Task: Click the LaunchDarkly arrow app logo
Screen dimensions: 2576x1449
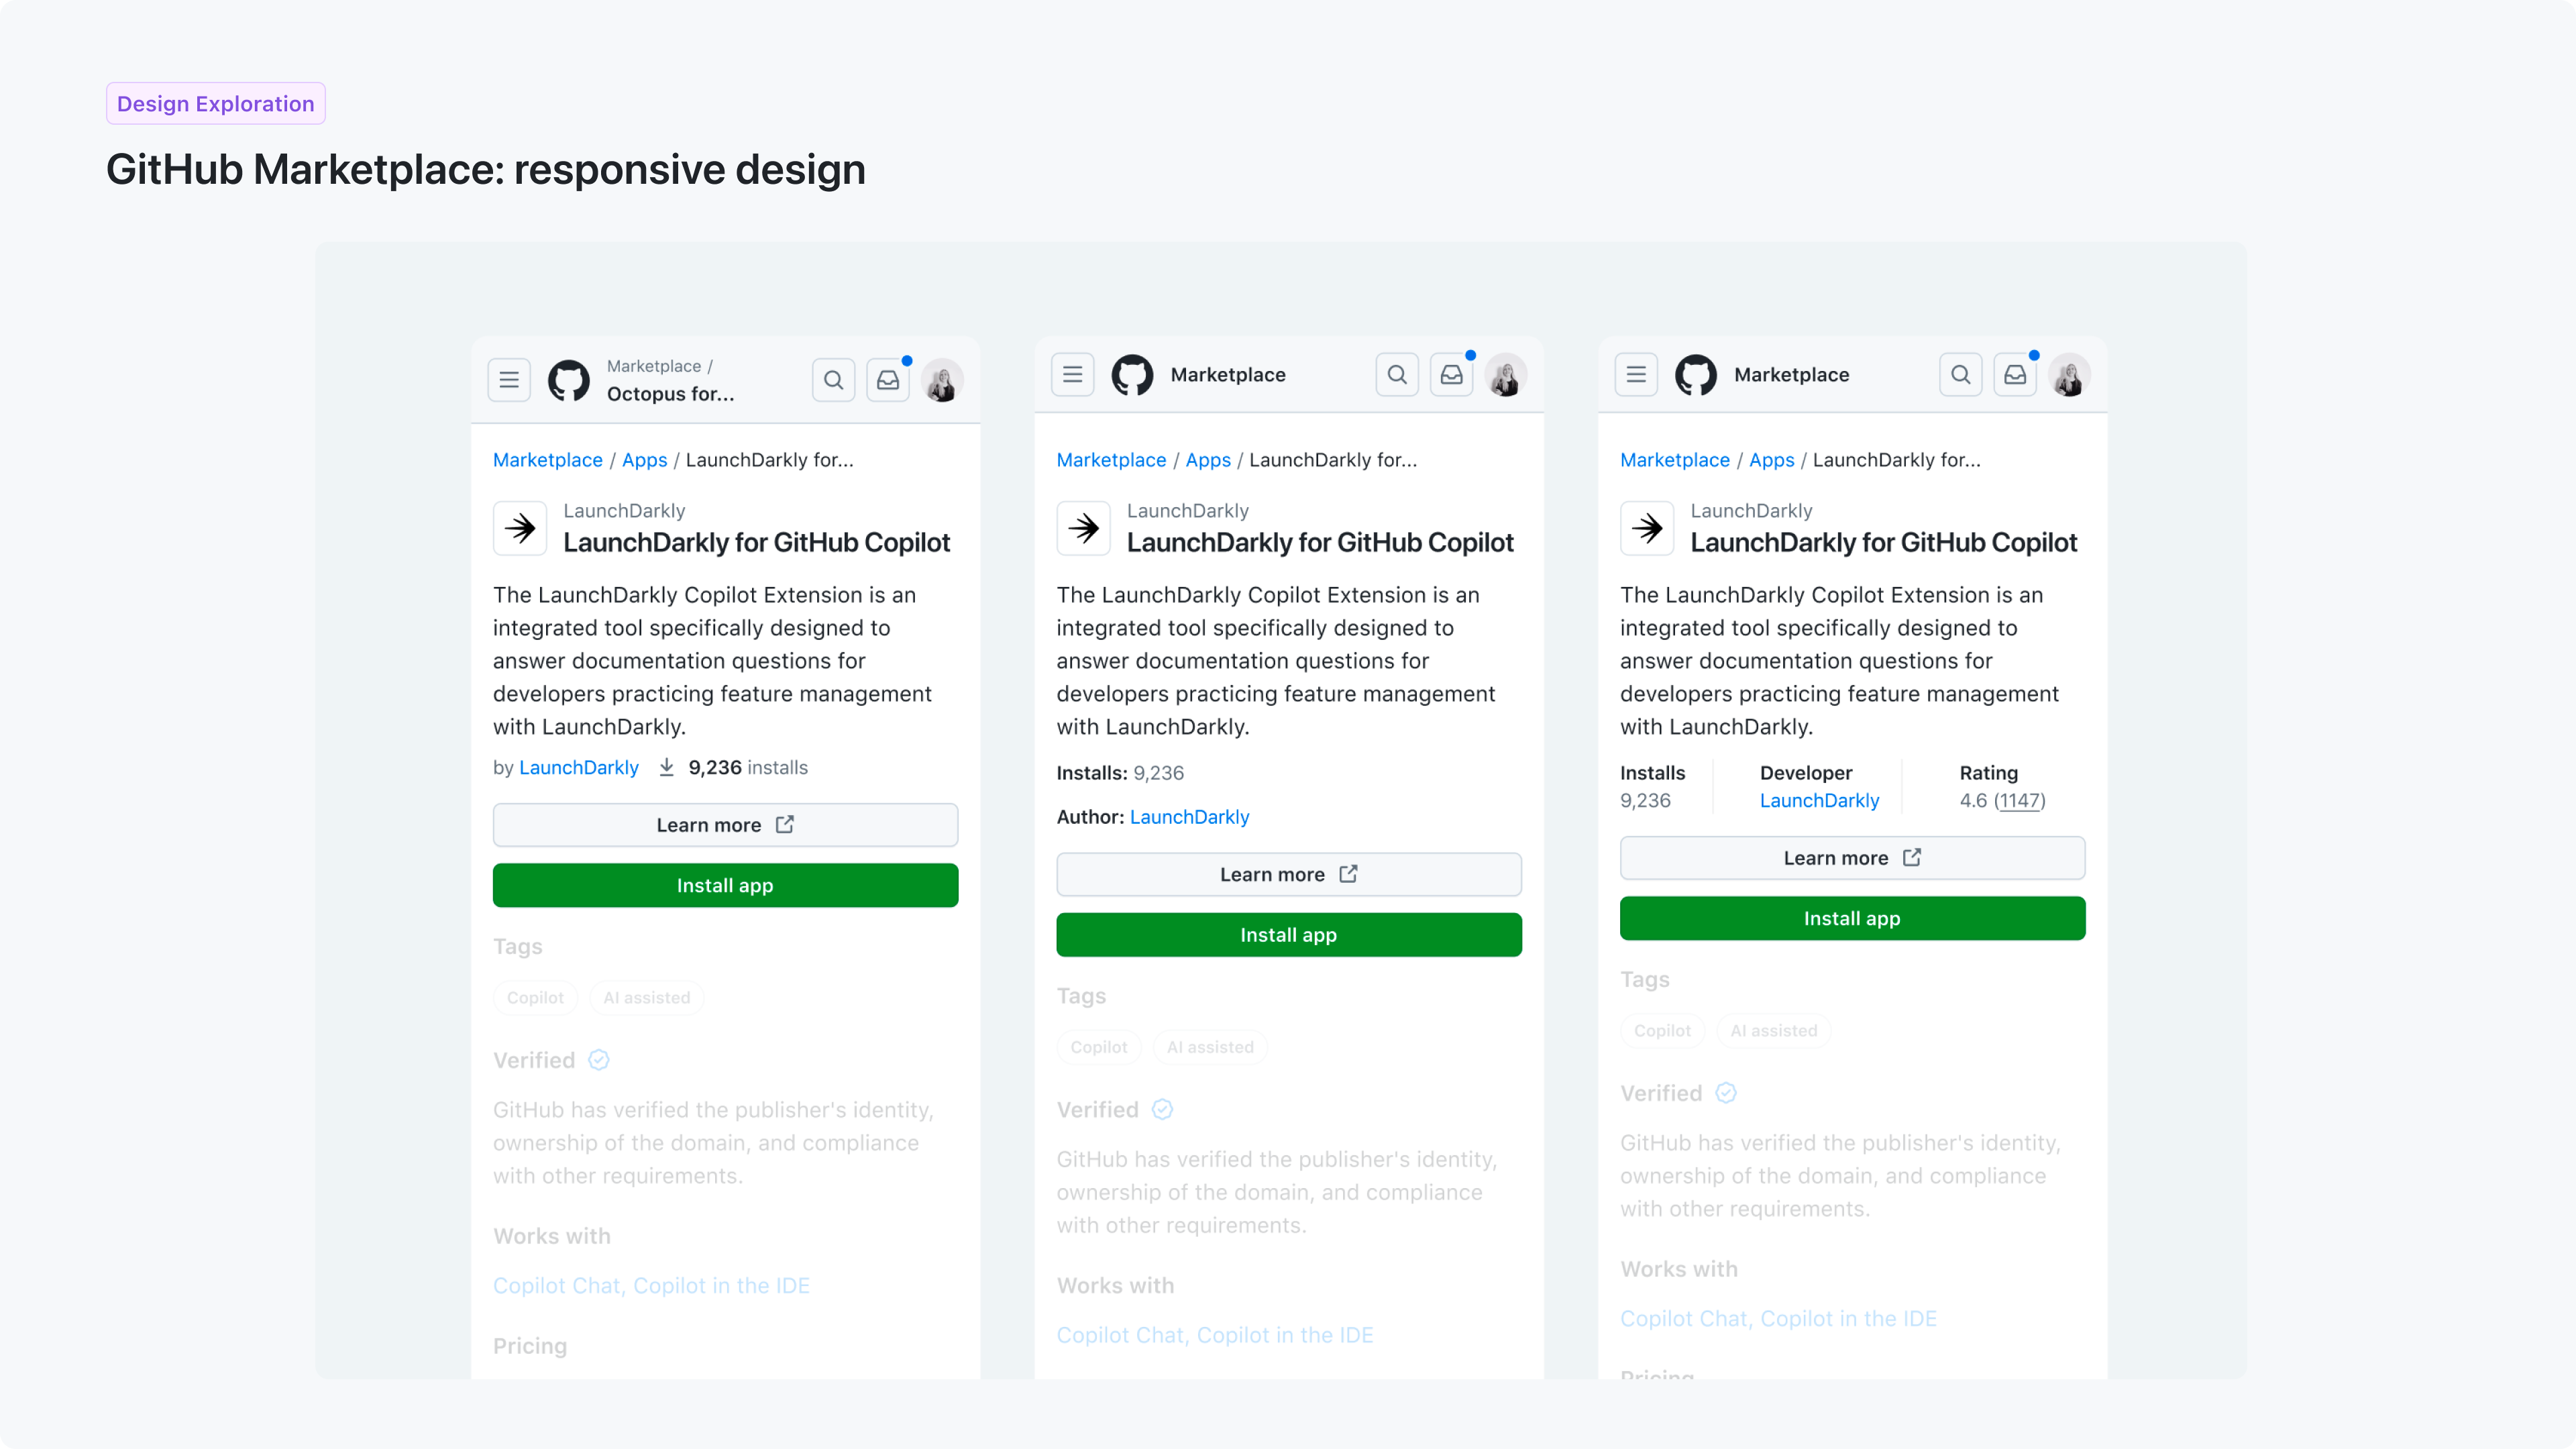Action: tap(519, 528)
